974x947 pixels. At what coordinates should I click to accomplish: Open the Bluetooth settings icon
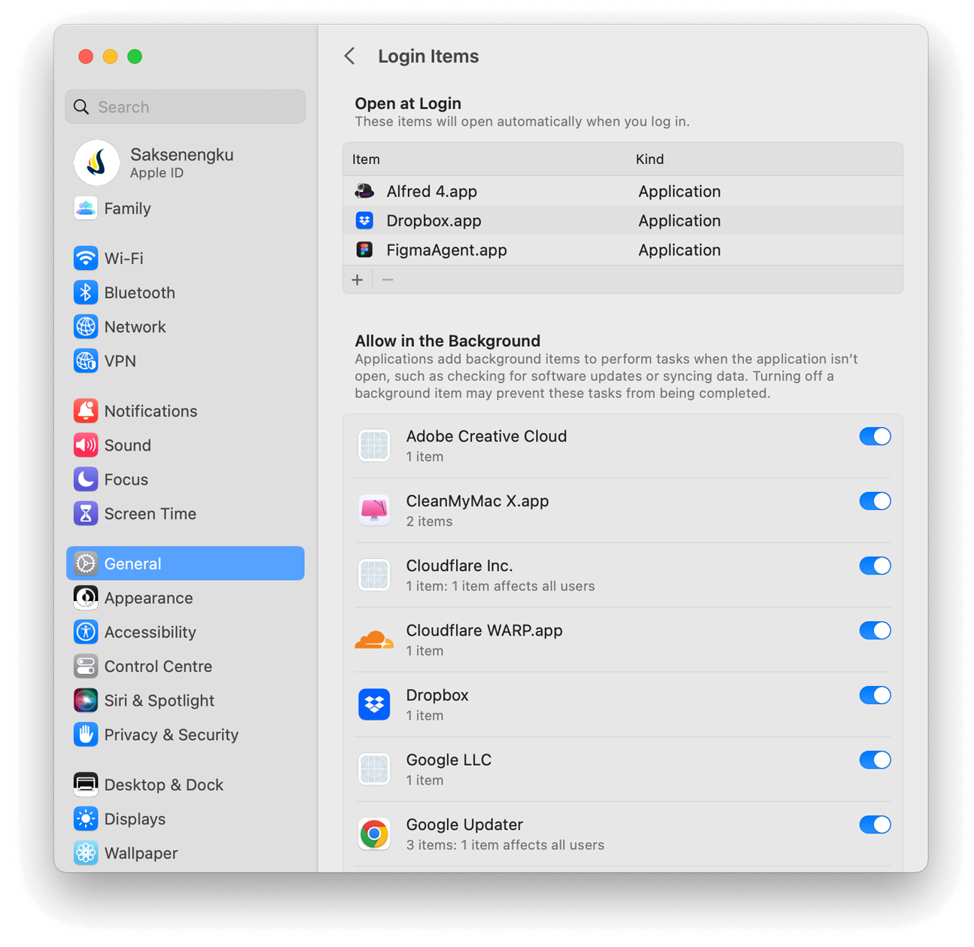click(x=86, y=293)
